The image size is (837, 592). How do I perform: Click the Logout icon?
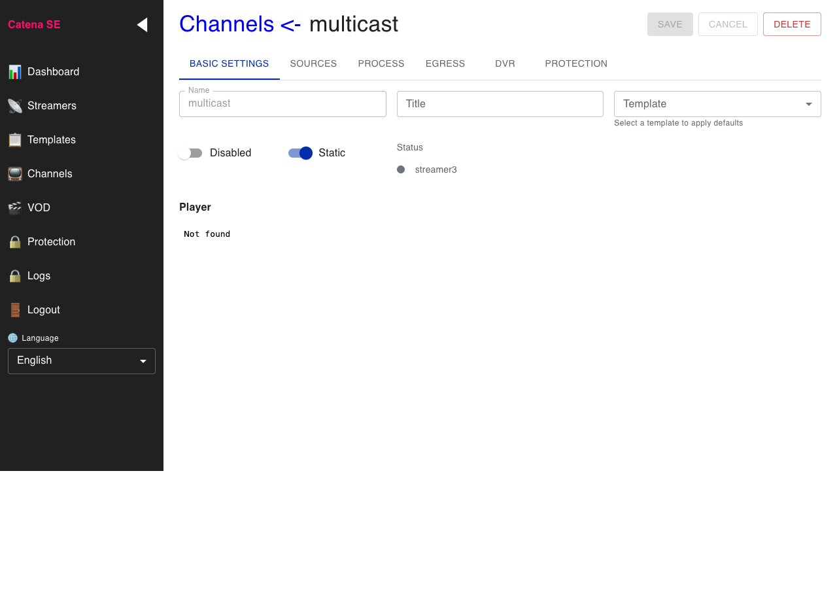[14, 309]
